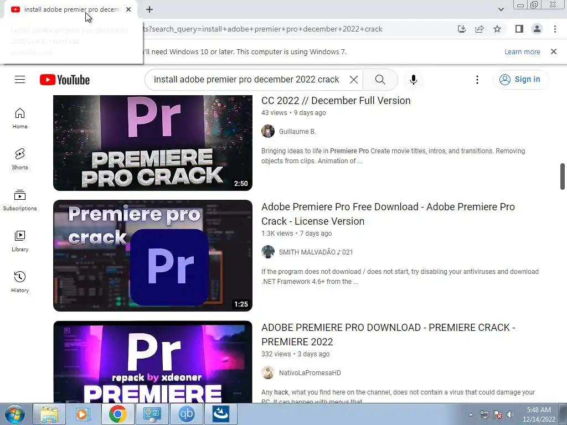Open the tab search dropdown arrow
The width and height of the screenshot is (567, 425).
(x=501, y=9)
